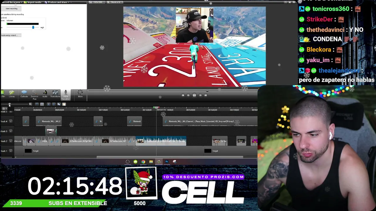Click username tonicross360 in chat

point(331,9)
